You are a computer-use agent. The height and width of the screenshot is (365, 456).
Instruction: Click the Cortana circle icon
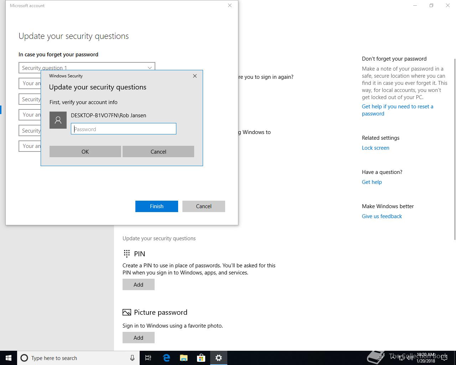point(24,358)
